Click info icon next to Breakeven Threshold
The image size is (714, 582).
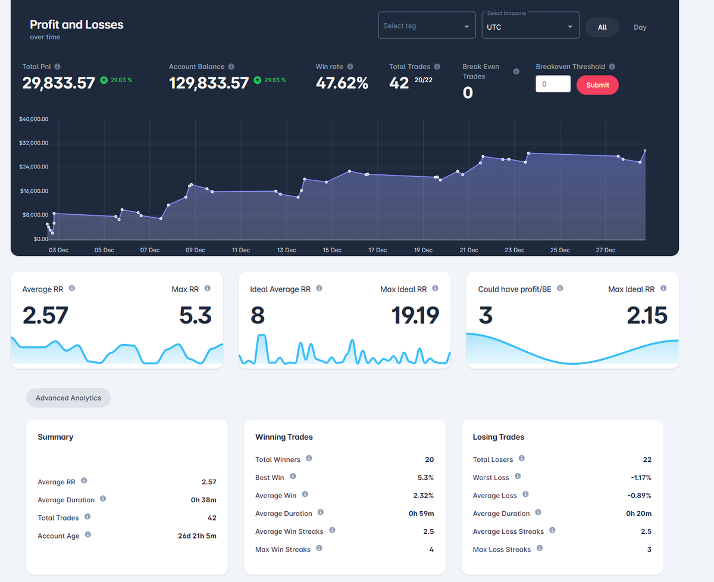[x=612, y=67]
